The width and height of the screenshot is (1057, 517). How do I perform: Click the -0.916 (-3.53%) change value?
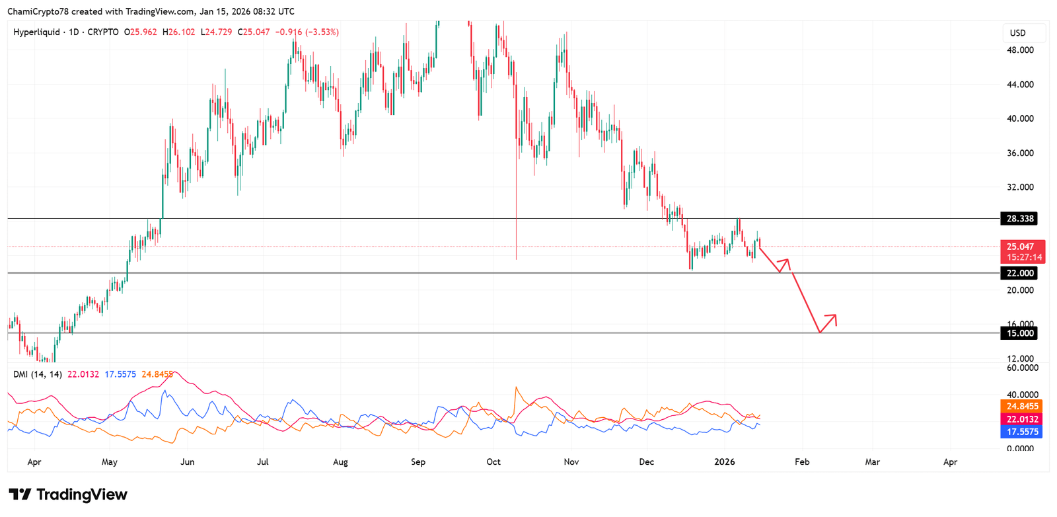coord(307,32)
